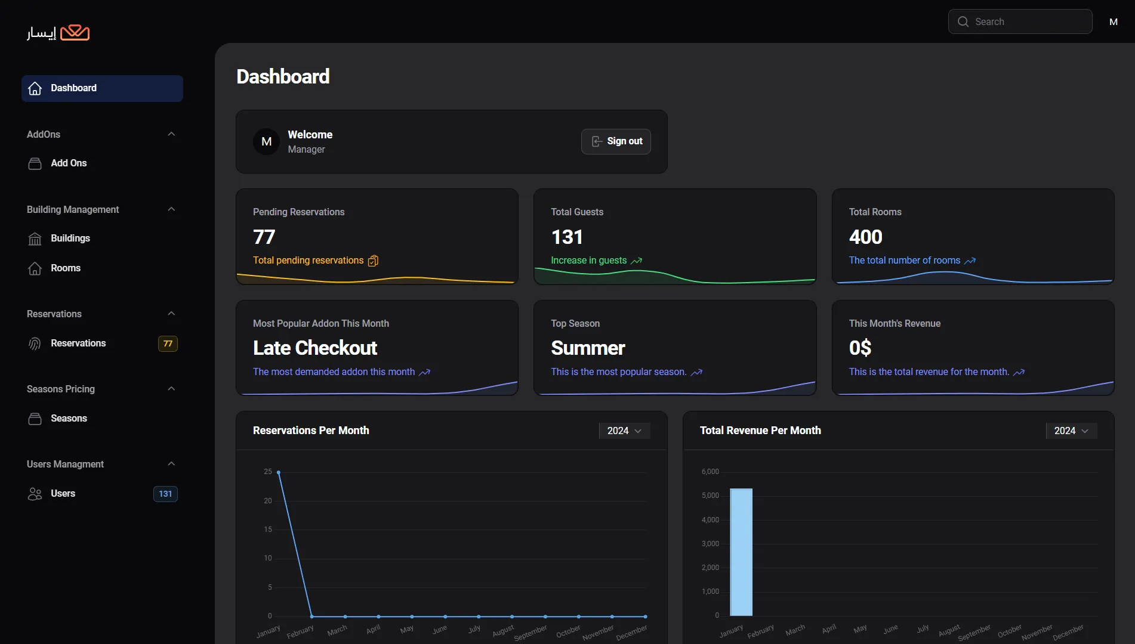Open the Dashboard menu item
This screenshot has width=1135, height=644.
tap(102, 88)
